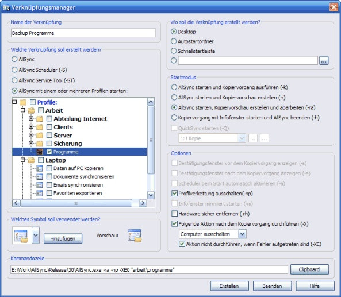Image resolution: width=341 pixels, height=297 pixels.
Task: Click the horizontal scrollbar right arrow
Action: (x=143, y=203)
